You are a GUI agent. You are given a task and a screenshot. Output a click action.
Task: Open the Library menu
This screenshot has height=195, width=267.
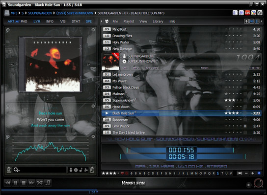point(158,22)
